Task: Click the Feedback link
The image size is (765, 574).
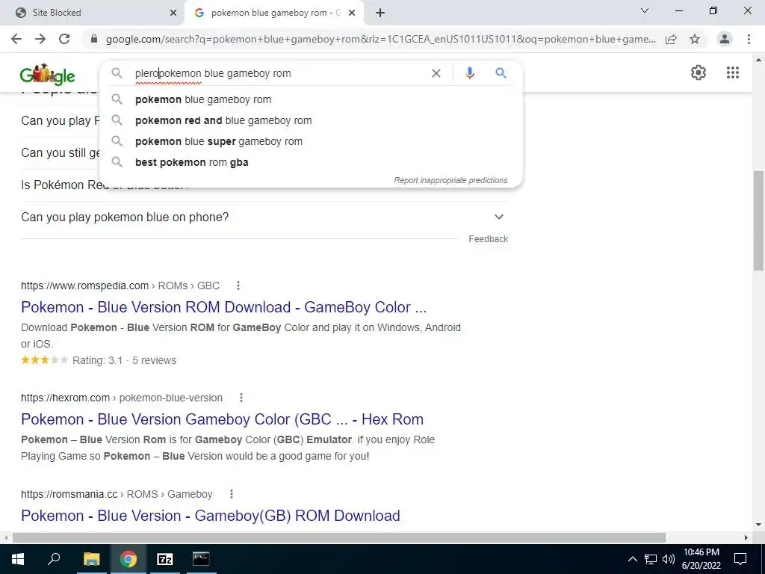Action: (x=489, y=239)
